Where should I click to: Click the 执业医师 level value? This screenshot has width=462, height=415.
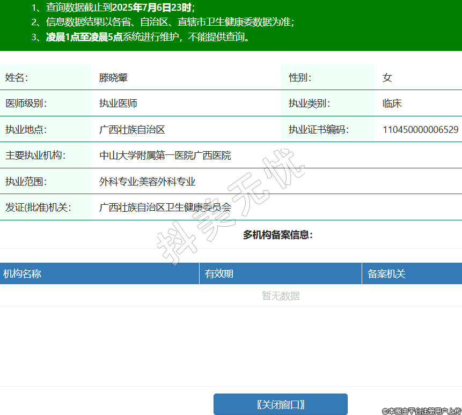coord(118,103)
